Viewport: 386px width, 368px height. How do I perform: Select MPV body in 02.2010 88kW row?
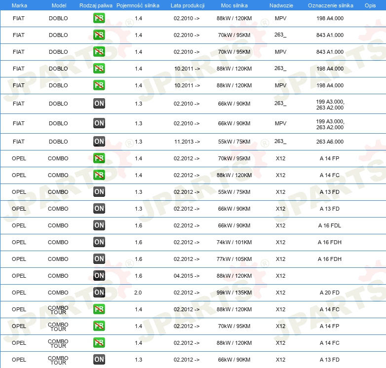pyautogui.click(x=281, y=18)
